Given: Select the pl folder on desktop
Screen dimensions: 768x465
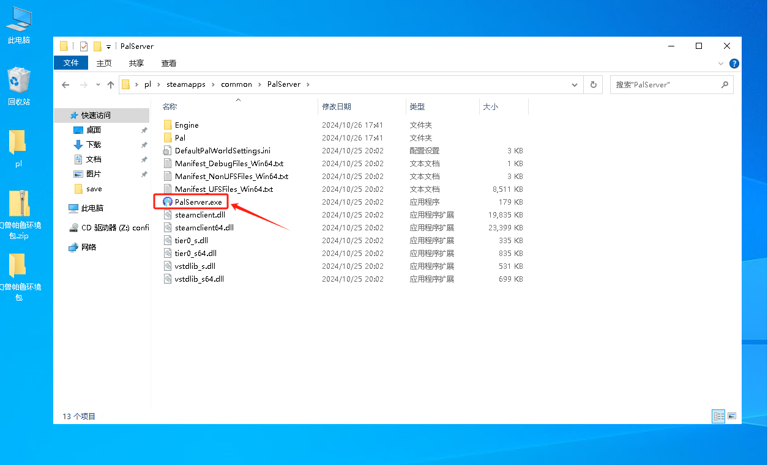Looking at the screenshot, I should 18,148.
